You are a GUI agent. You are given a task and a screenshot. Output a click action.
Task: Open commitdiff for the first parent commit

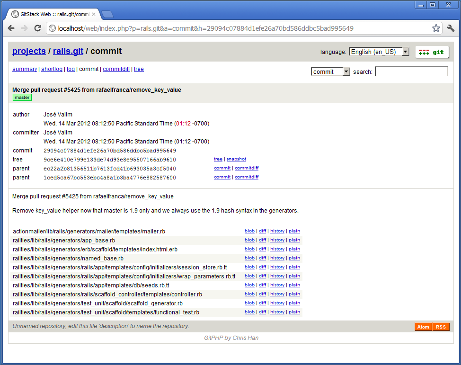(x=247, y=168)
